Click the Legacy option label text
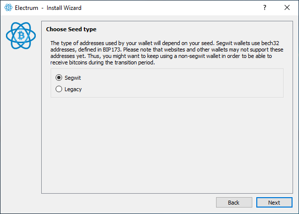 (73, 89)
